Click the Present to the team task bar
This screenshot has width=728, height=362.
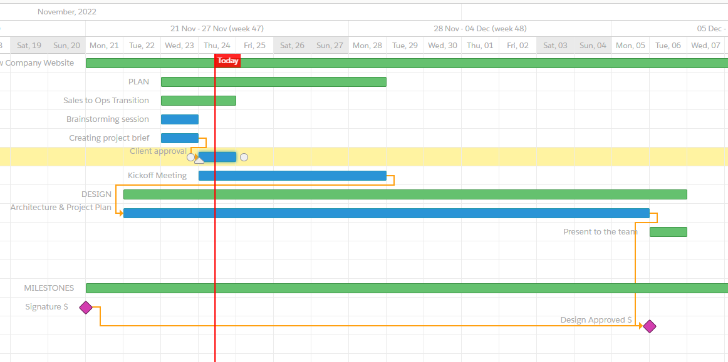[668, 231]
